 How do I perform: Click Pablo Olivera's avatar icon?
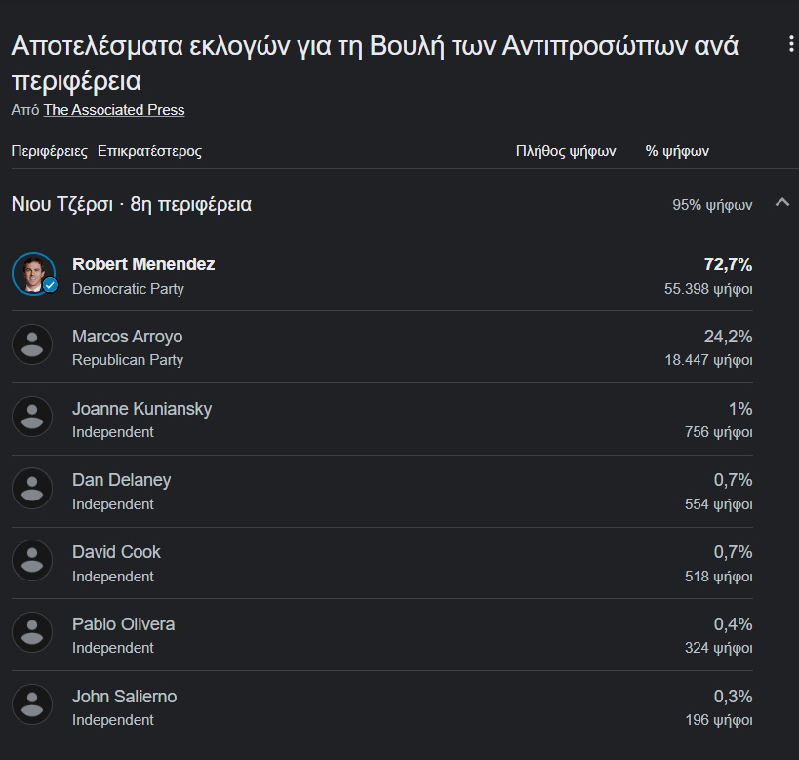coord(32,632)
